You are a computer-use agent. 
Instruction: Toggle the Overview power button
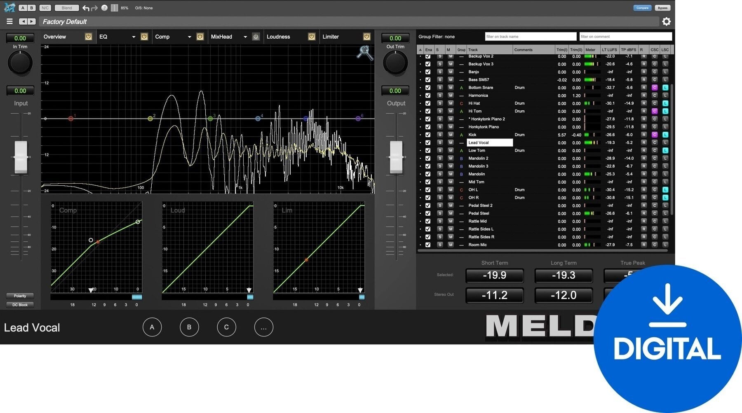pos(88,37)
